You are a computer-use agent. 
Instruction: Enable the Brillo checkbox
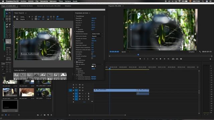79,71
